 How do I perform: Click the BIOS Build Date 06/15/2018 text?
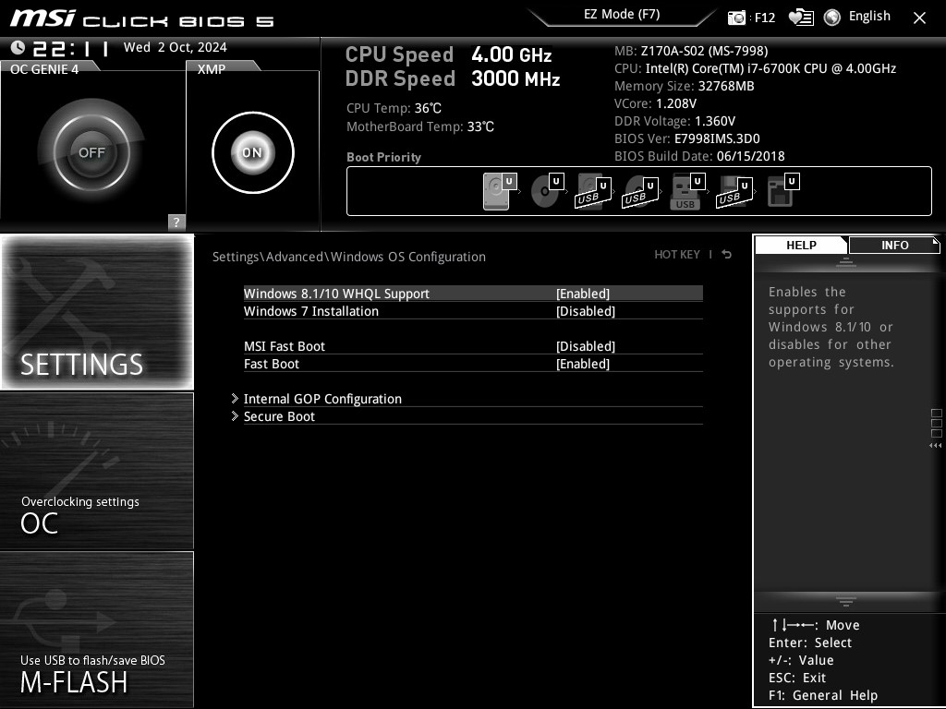tap(699, 155)
